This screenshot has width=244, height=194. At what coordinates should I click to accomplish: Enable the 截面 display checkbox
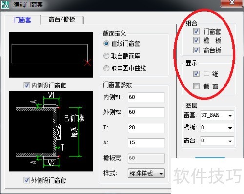[196, 86]
